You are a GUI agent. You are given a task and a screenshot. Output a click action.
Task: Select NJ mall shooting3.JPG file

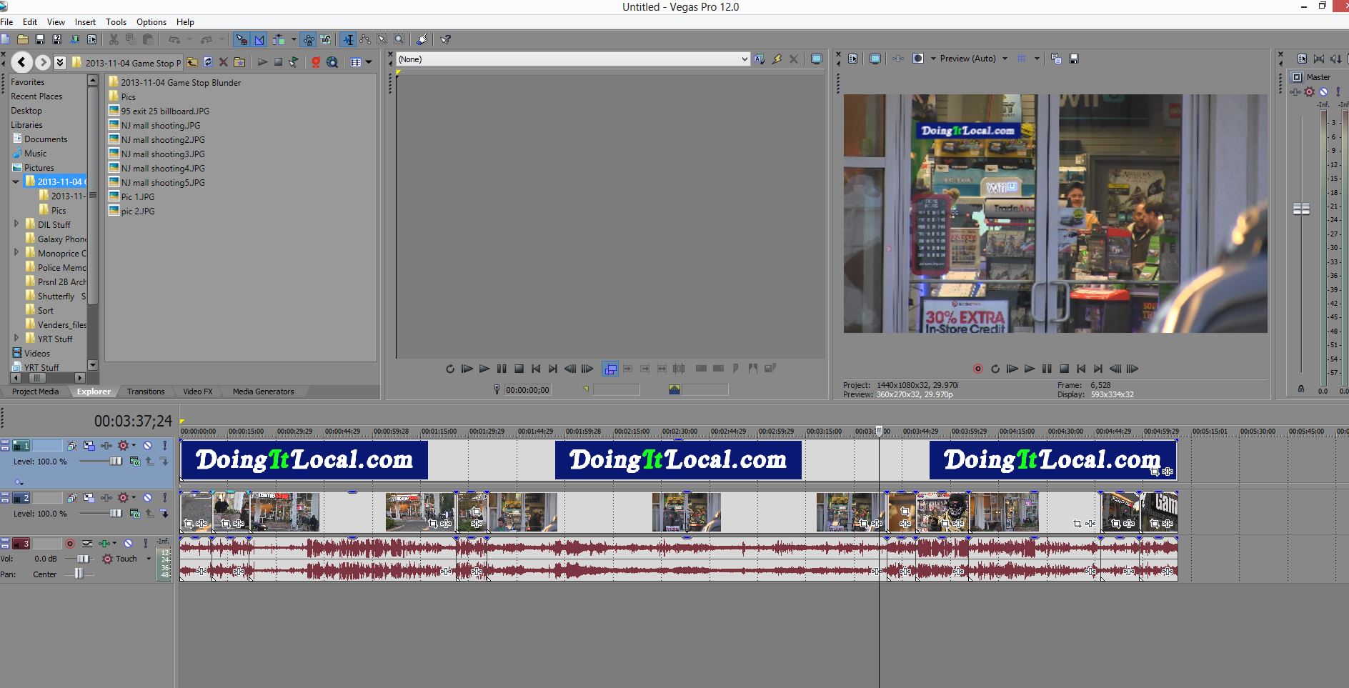(x=162, y=154)
